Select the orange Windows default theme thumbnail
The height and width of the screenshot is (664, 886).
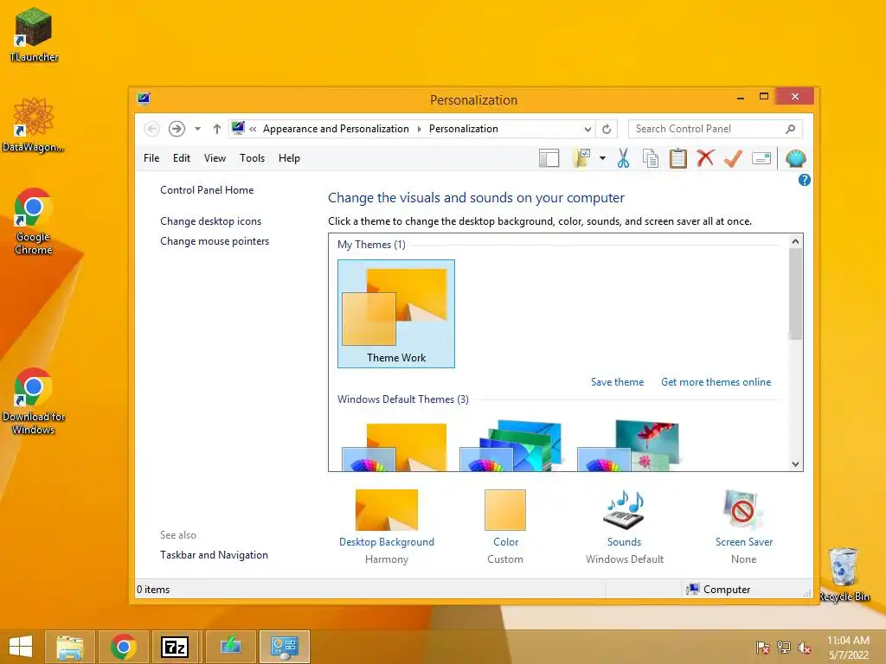click(x=395, y=447)
